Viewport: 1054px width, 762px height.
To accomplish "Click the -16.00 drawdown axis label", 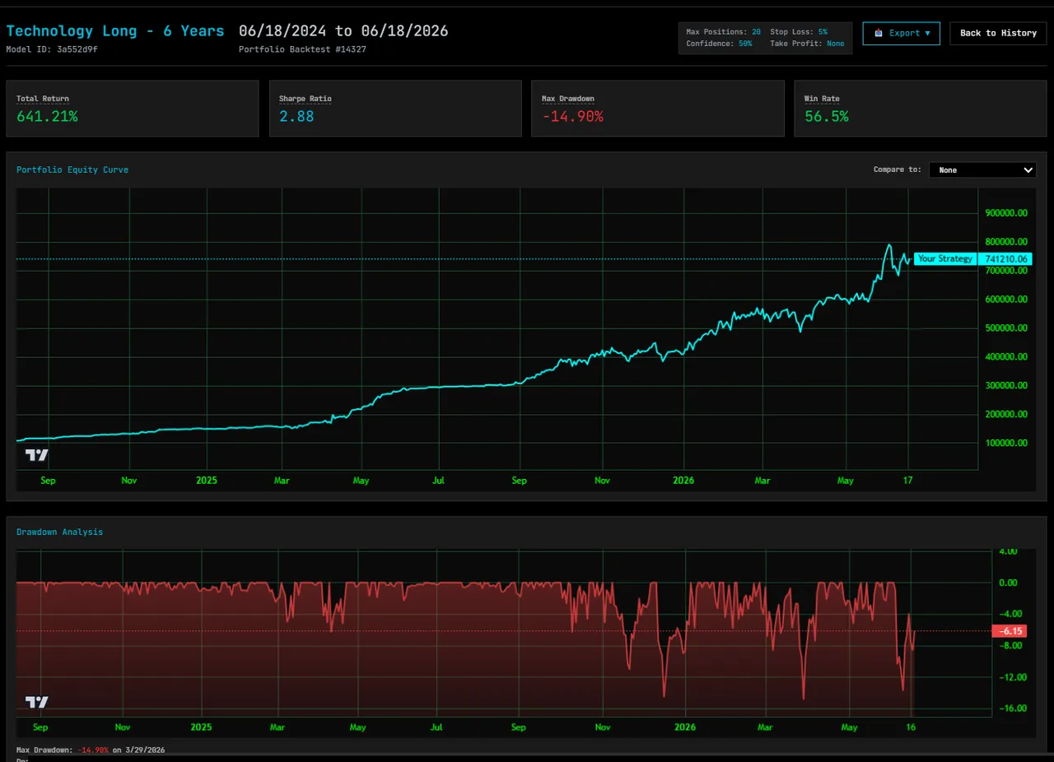I will coord(1011,709).
